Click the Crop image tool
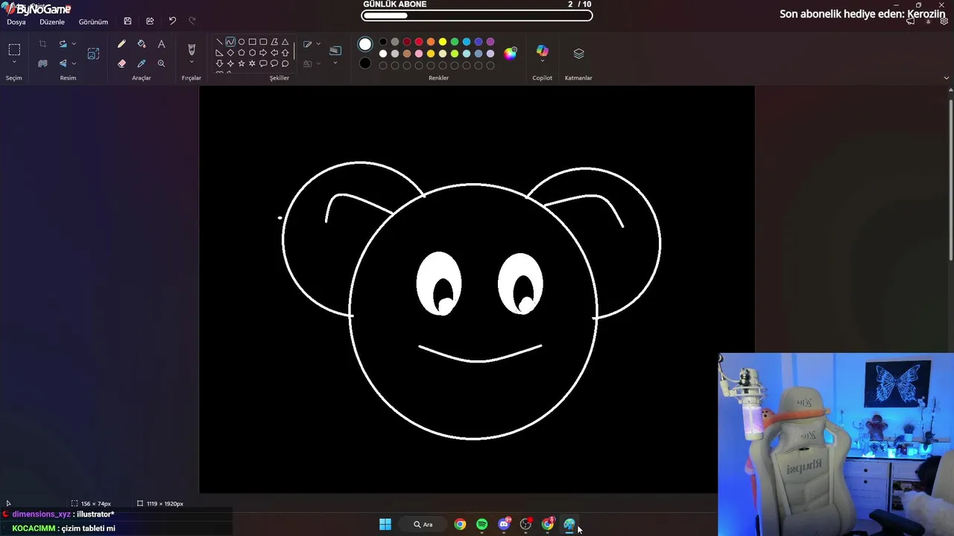 click(42, 45)
